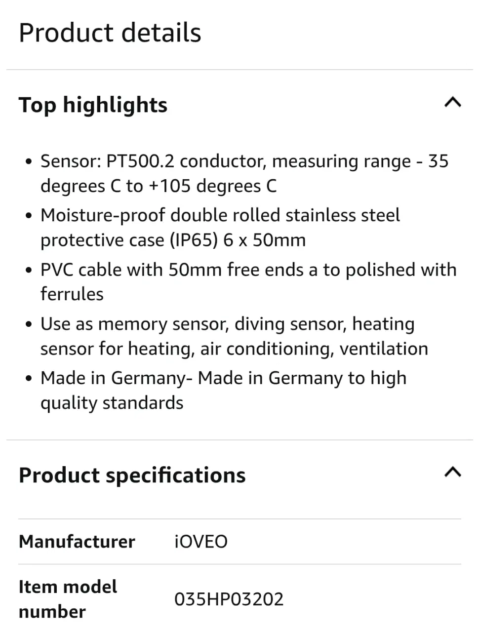The height and width of the screenshot is (632, 479).
Task: Click the Product details page title
Action: pyautogui.click(x=110, y=33)
